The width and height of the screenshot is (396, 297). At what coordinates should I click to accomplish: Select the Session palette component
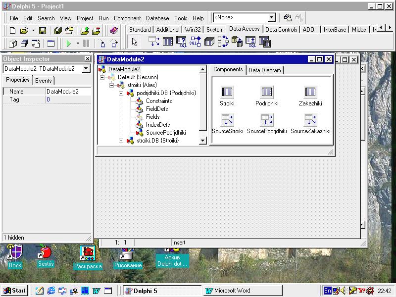(223, 42)
